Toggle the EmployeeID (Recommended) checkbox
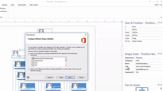The image size is (163, 91). tap(33, 58)
